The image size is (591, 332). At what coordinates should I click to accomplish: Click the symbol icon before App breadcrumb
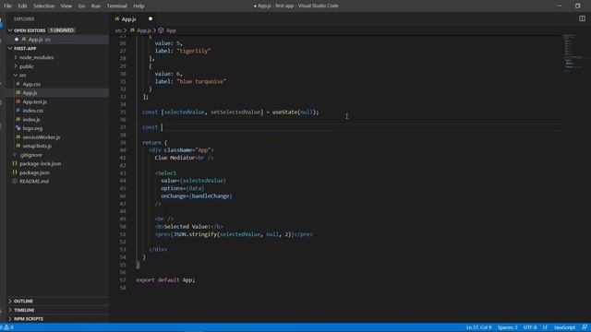point(161,30)
